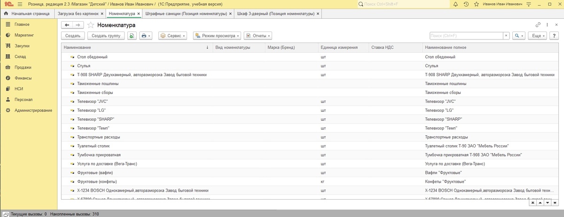Image resolution: width=564 pixels, height=217 pixels.
Task: Open the history clock icon
Action: (x=466, y=4)
